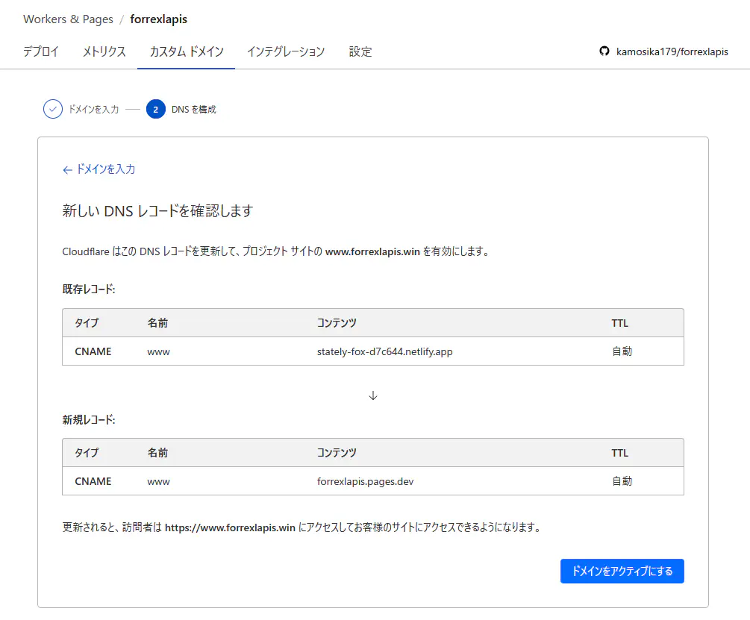Go to the 設定 tab
The height and width of the screenshot is (620, 750).
[x=360, y=51]
